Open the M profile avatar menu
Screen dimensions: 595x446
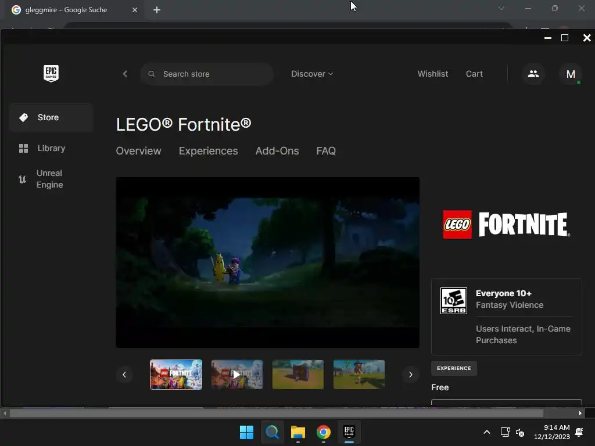point(571,74)
